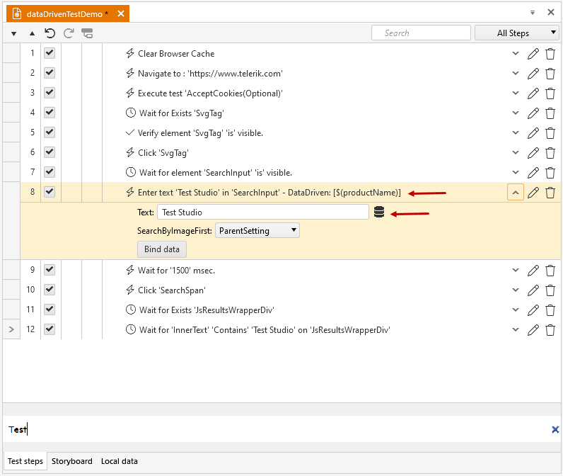The height and width of the screenshot is (476, 563).
Task: Delete the Execute test AcceptCookies step
Action: [550, 93]
